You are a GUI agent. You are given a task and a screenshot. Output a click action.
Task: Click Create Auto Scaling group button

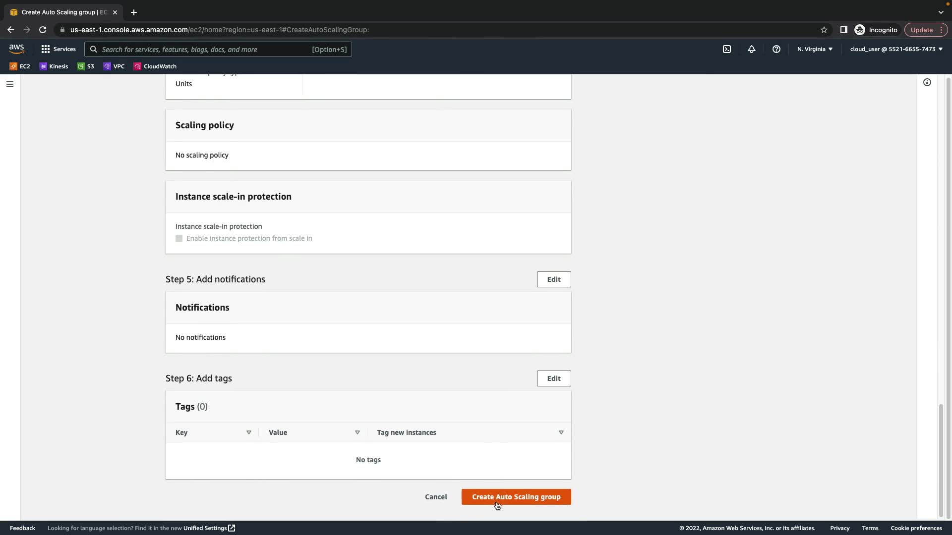click(516, 497)
